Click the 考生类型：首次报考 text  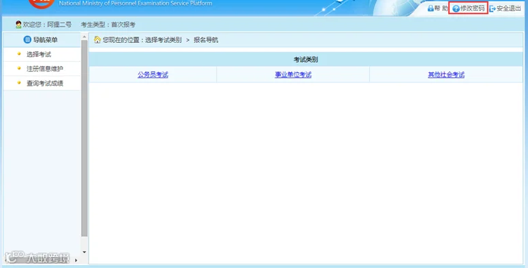(x=108, y=24)
